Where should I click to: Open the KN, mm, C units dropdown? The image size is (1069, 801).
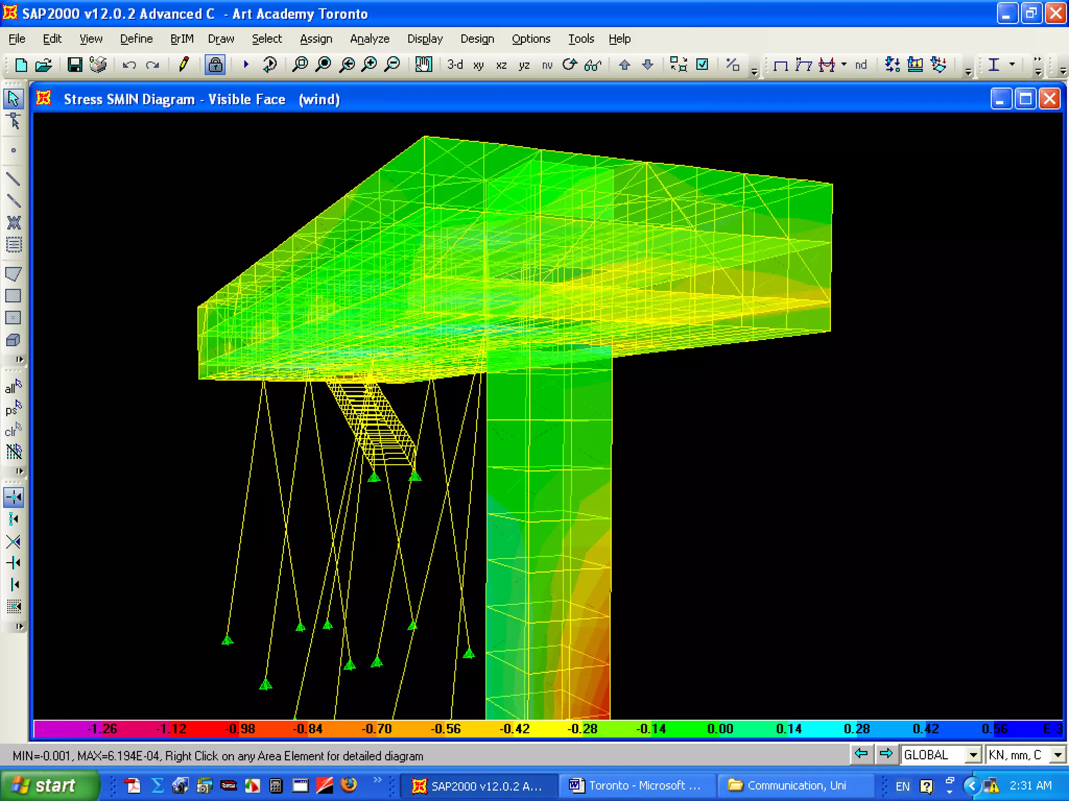(x=1058, y=755)
